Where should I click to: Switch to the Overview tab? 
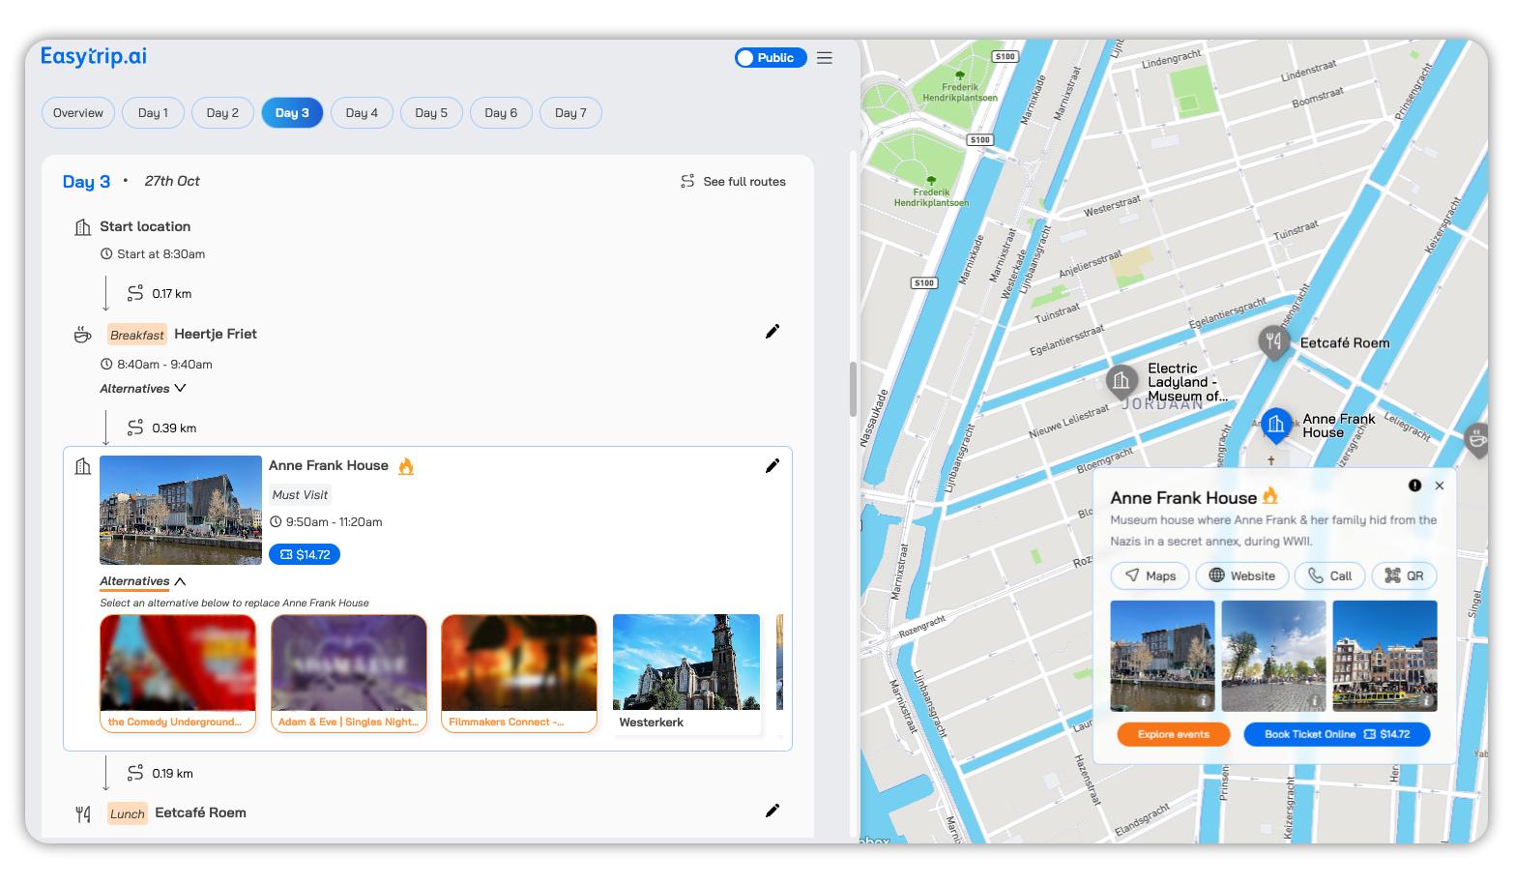[78, 113]
